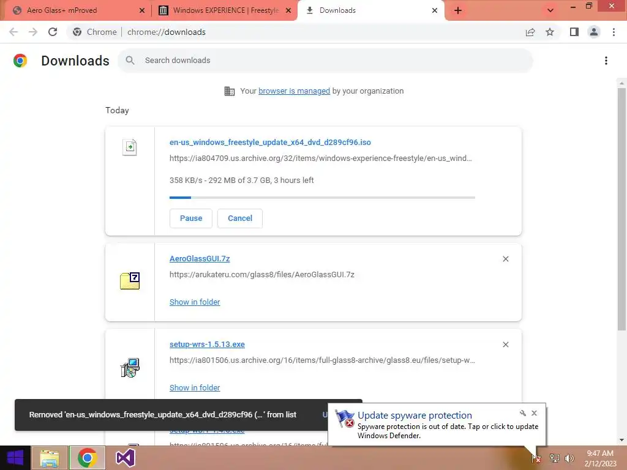
Task: Bookmark this page with star icon
Action: pyautogui.click(x=550, y=32)
